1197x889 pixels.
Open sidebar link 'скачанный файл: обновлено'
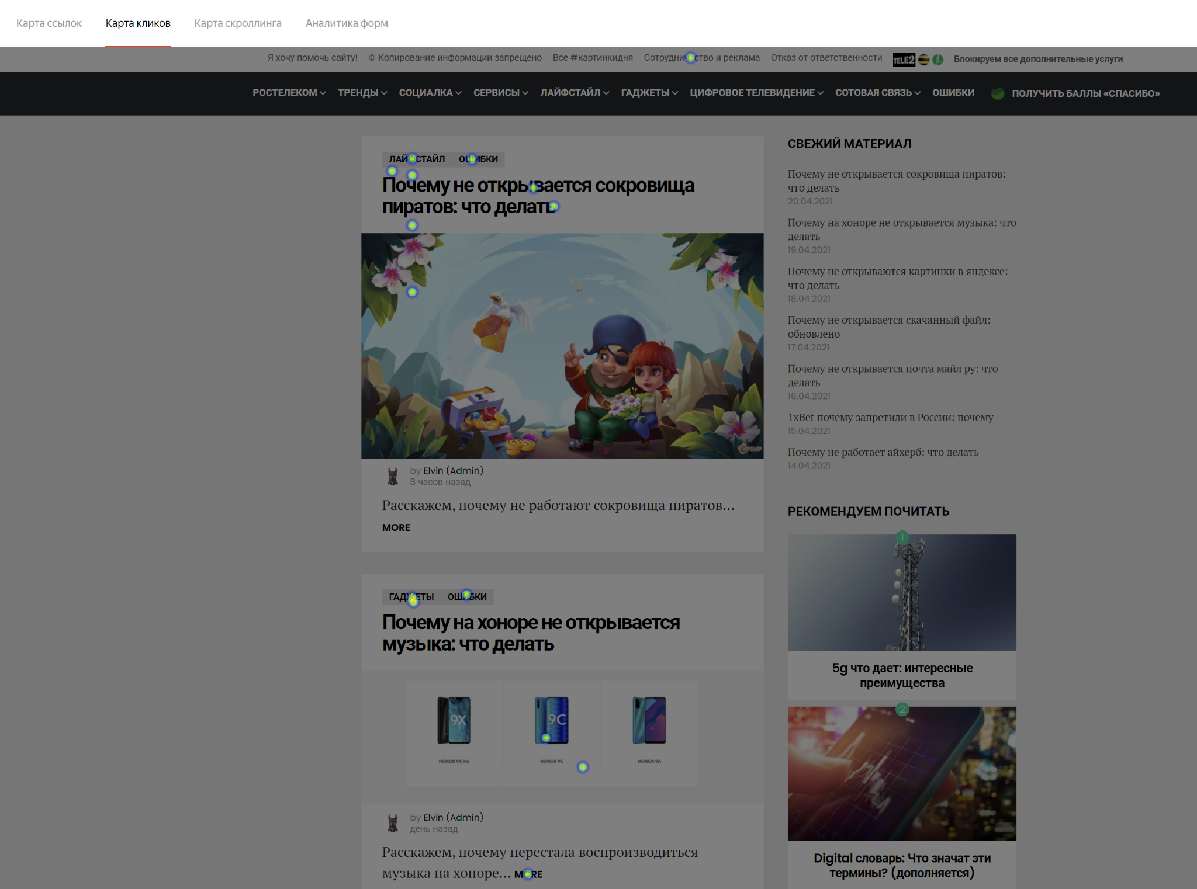click(x=889, y=327)
